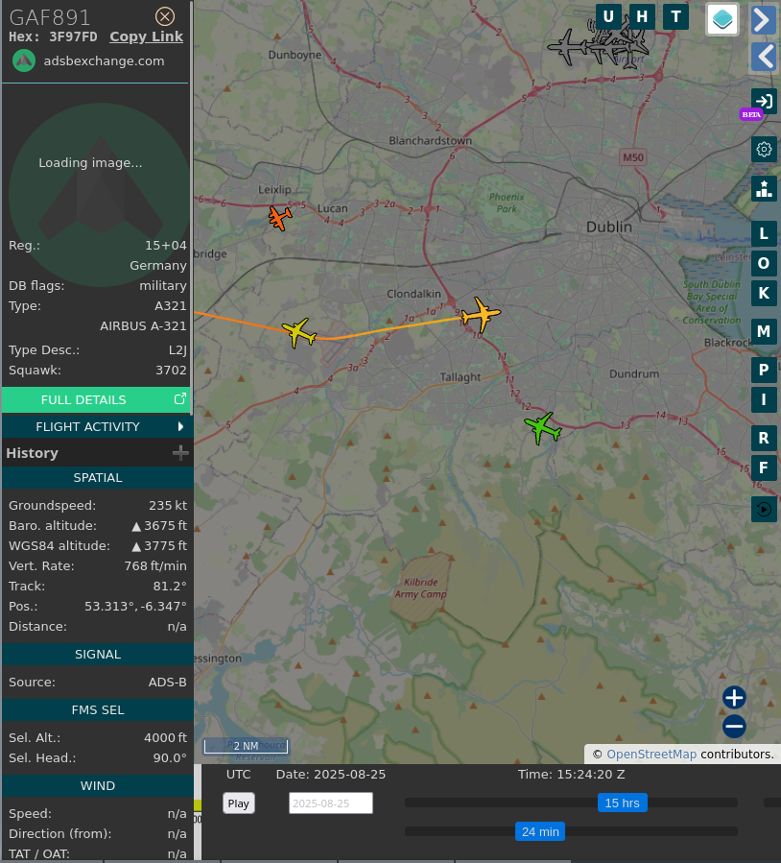This screenshot has height=863, width=781.
Task: Open the settings gear icon
Action: tap(764, 149)
